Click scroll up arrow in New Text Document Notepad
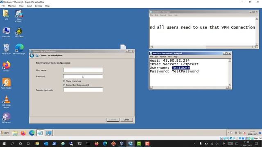This screenshot has width=262, height=147. point(230,60)
